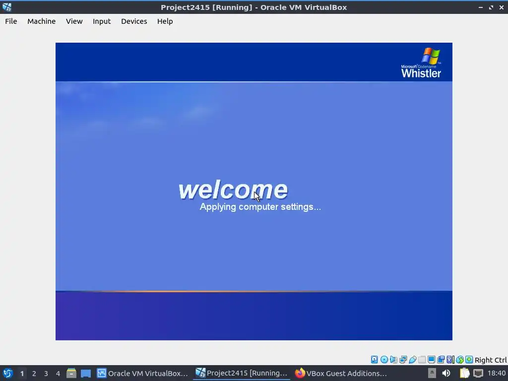Click the 18:40 clock

point(496,373)
